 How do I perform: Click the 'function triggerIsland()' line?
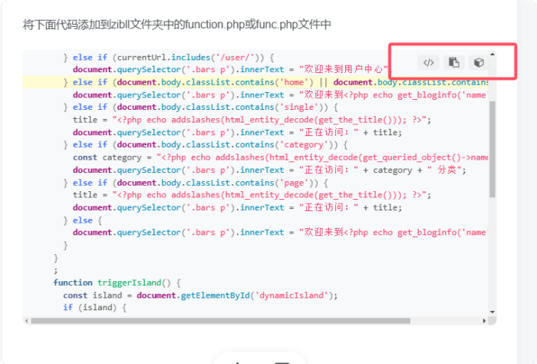tap(117, 283)
